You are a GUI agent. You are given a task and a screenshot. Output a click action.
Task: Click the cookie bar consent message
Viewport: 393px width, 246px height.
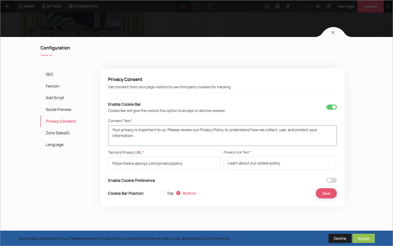point(124,238)
